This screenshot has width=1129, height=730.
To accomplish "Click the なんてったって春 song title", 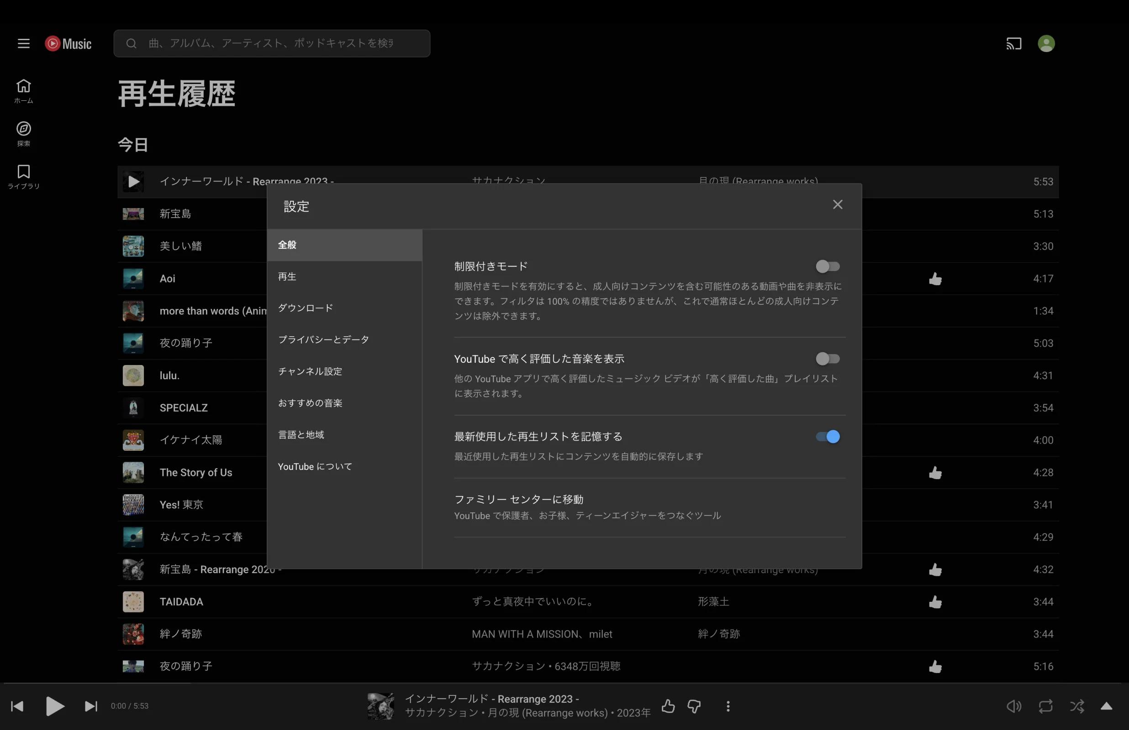I will (x=201, y=537).
